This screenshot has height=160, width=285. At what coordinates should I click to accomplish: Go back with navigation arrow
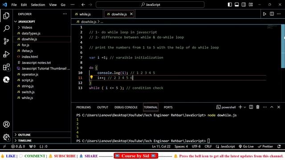83,5
